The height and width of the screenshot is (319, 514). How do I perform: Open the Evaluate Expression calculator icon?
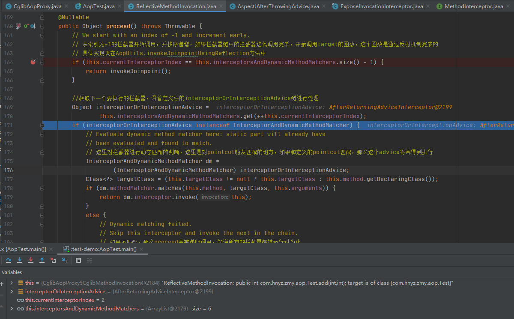(78, 260)
